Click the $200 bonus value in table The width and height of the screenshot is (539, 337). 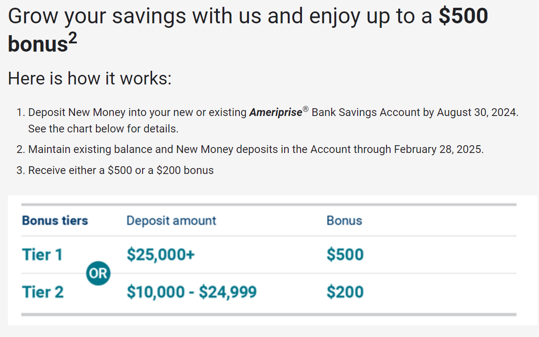coord(345,292)
